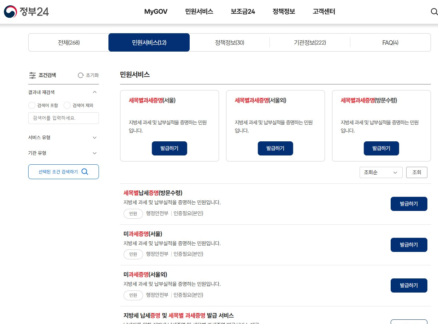
Task: Open the 조회순 sort dropdown
Action: click(381, 172)
